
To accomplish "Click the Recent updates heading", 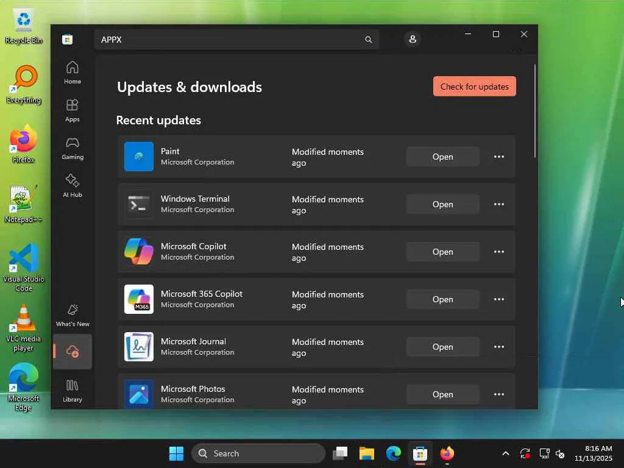I will coord(158,120).
